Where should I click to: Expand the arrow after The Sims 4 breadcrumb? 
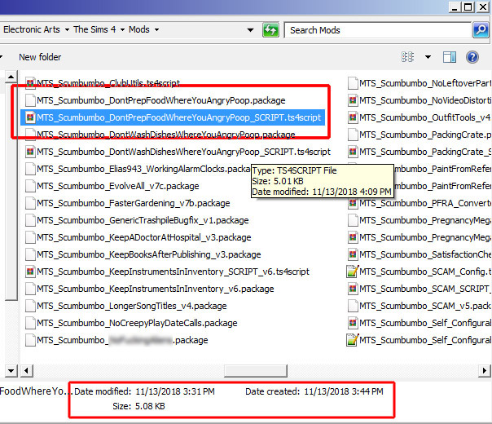click(x=121, y=29)
